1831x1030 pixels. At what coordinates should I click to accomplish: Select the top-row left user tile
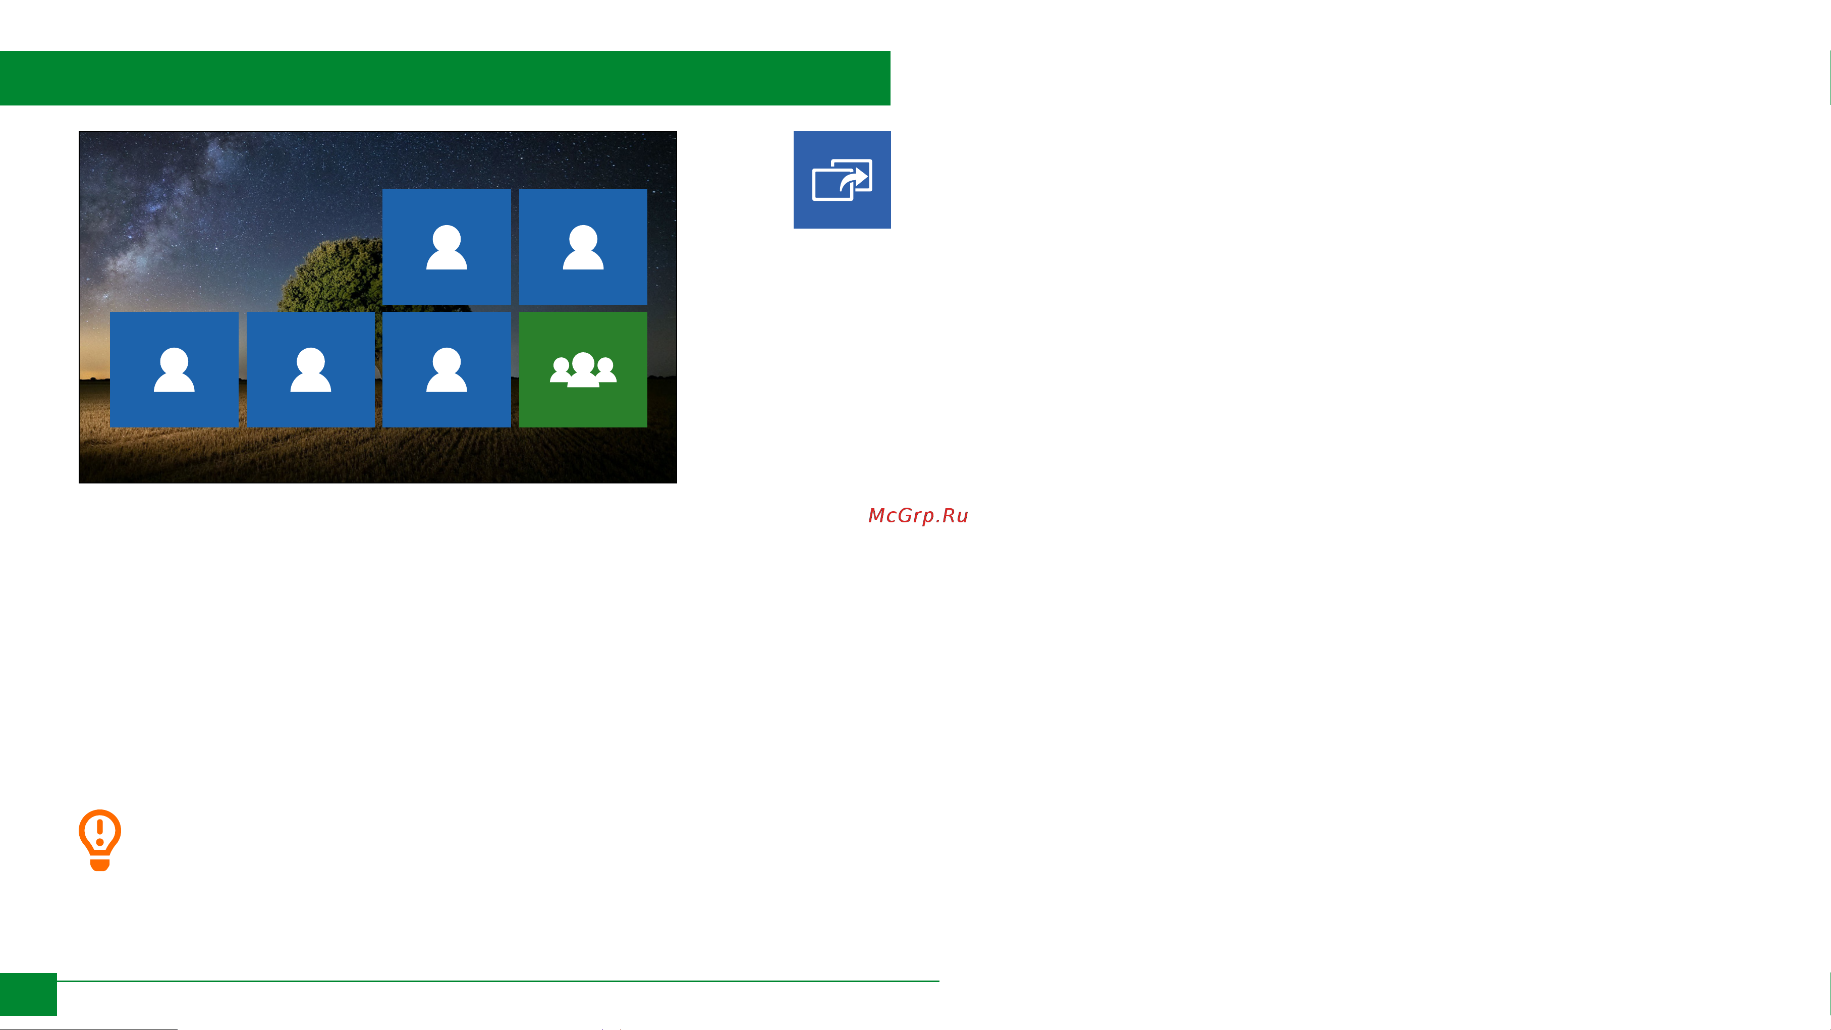(447, 247)
